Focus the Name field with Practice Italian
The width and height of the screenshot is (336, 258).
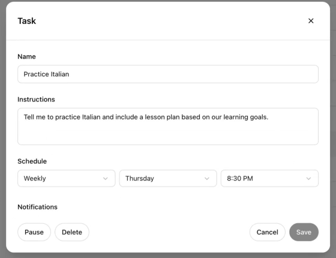coord(168,74)
